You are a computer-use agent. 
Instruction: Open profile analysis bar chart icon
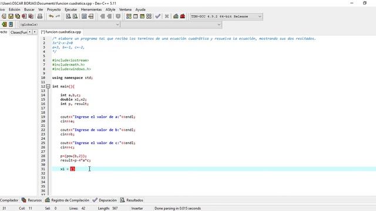(176, 16)
